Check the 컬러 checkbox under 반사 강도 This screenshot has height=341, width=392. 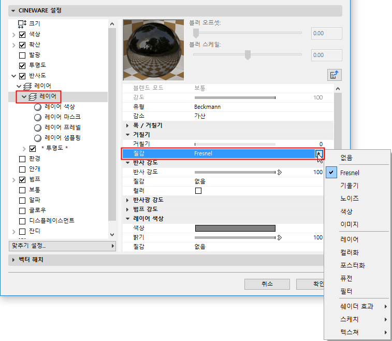[x=198, y=191]
